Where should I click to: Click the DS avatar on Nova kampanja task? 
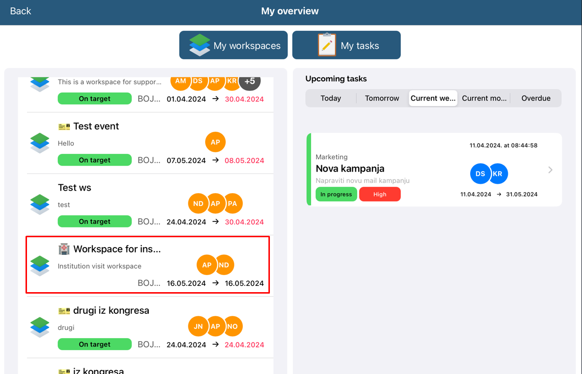tap(480, 174)
